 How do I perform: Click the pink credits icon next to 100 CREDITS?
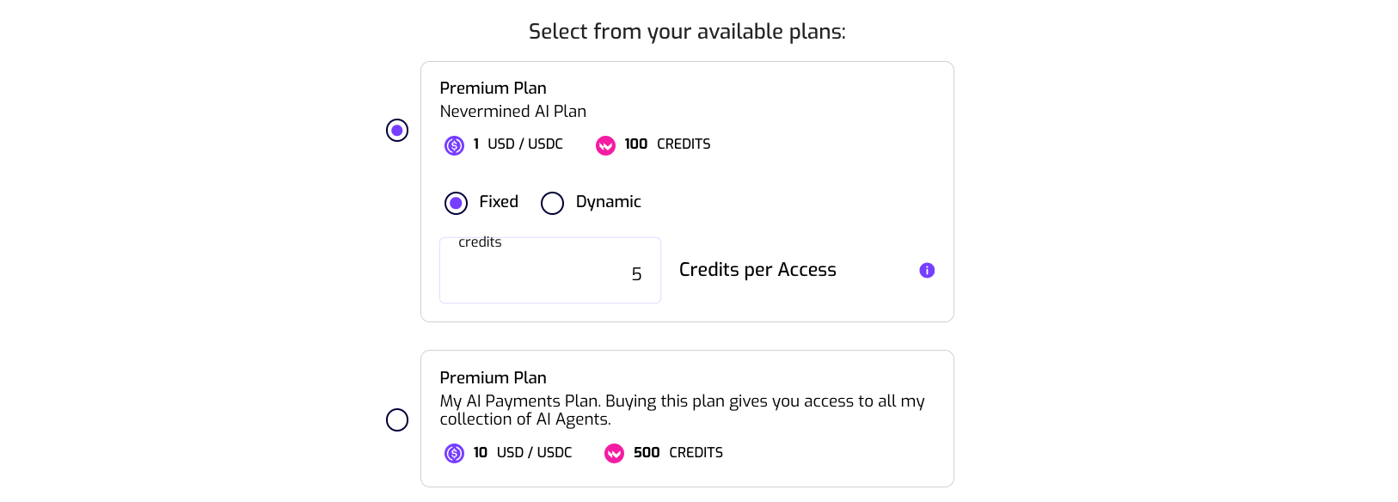point(606,145)
